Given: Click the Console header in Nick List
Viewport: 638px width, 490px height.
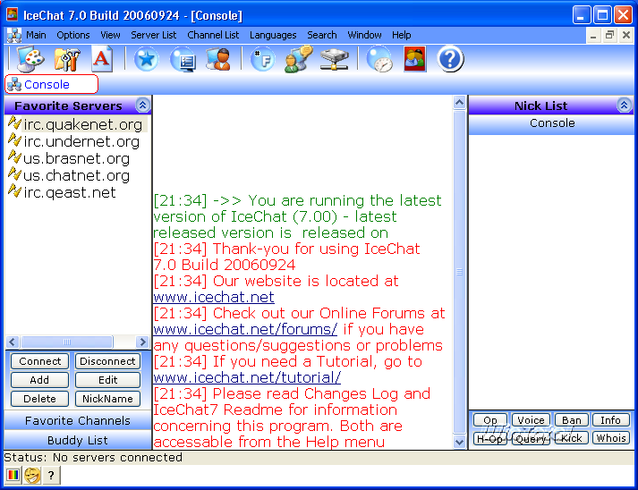Looking at the screenshot, I should [x=552, y=123].
